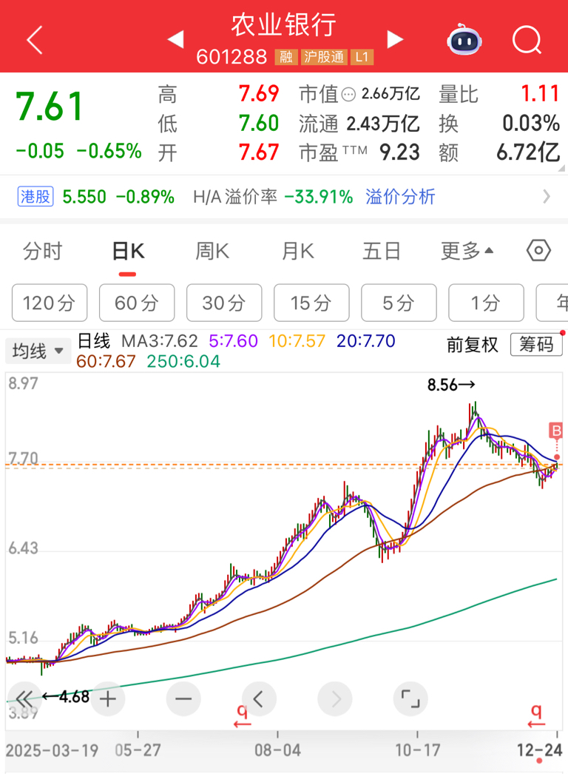The height and width of the screenshot is (774, 568).
Task: Select the 15分 period button
Action: coord(311,303)
